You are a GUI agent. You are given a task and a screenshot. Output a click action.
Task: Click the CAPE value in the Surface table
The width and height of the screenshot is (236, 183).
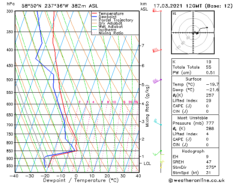click(207, 106)
